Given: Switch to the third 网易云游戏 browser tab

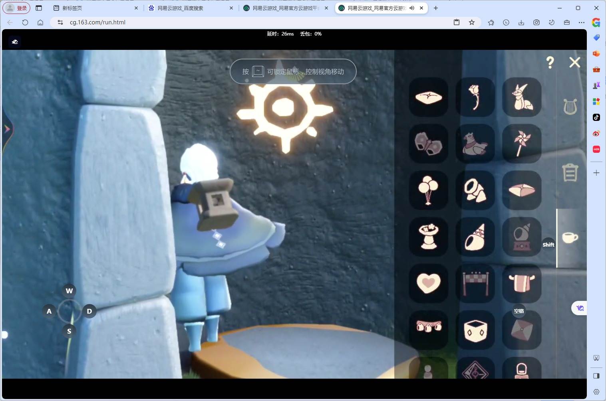Looking at the screenshot, I should pyautogui.click(x=286, y=8).
